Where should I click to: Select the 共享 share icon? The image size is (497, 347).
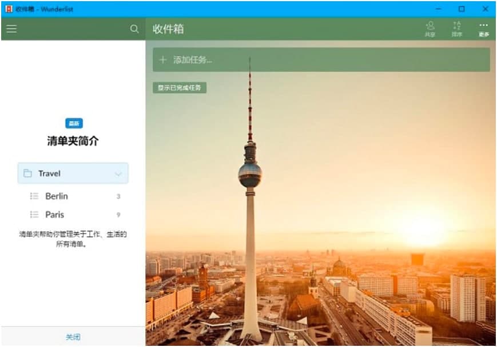430,25
